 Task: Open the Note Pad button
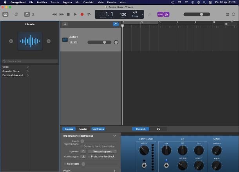pos(227,14)
